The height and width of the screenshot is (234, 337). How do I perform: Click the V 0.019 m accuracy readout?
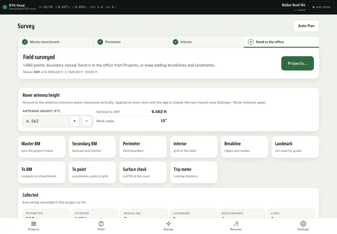(x=79, y=7)
